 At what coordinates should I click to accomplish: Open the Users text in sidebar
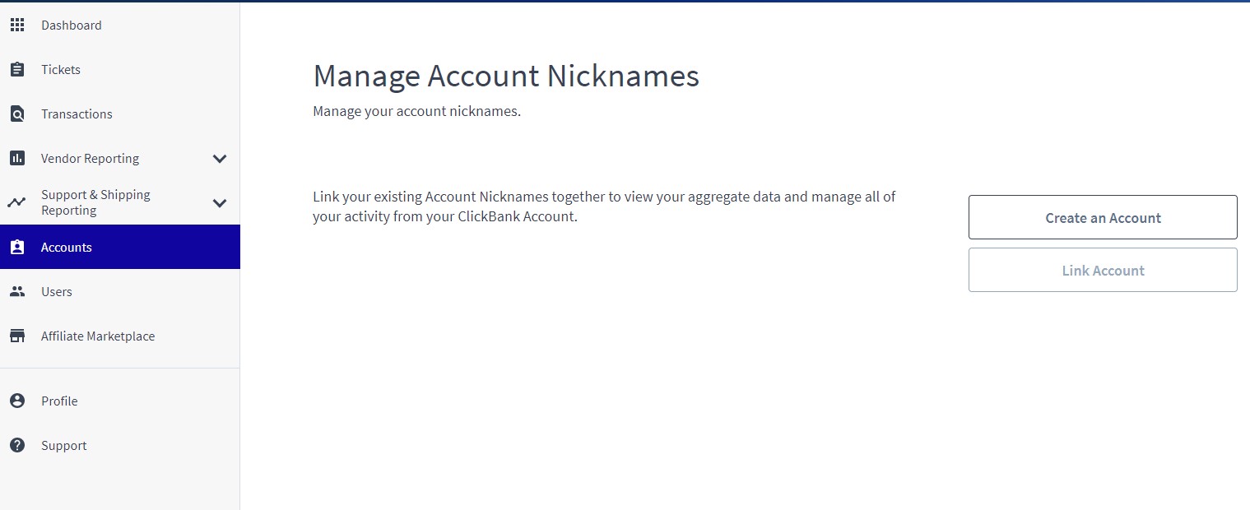57,292
